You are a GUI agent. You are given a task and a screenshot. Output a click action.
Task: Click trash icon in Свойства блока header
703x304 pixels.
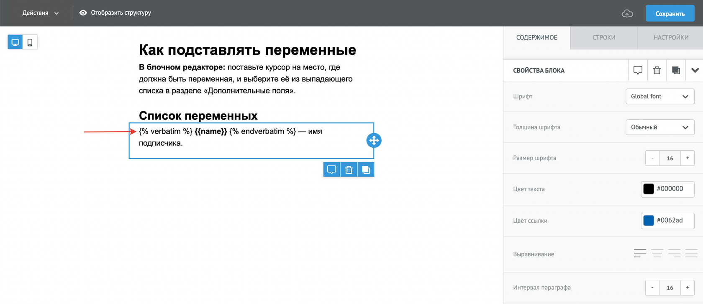657,70
